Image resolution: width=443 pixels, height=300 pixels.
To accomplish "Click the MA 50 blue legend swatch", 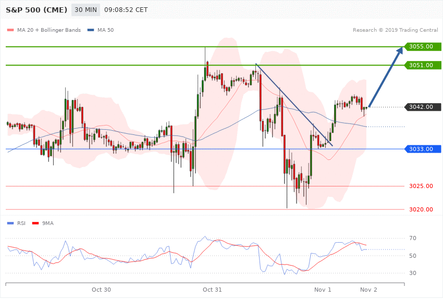I will 91,30.
